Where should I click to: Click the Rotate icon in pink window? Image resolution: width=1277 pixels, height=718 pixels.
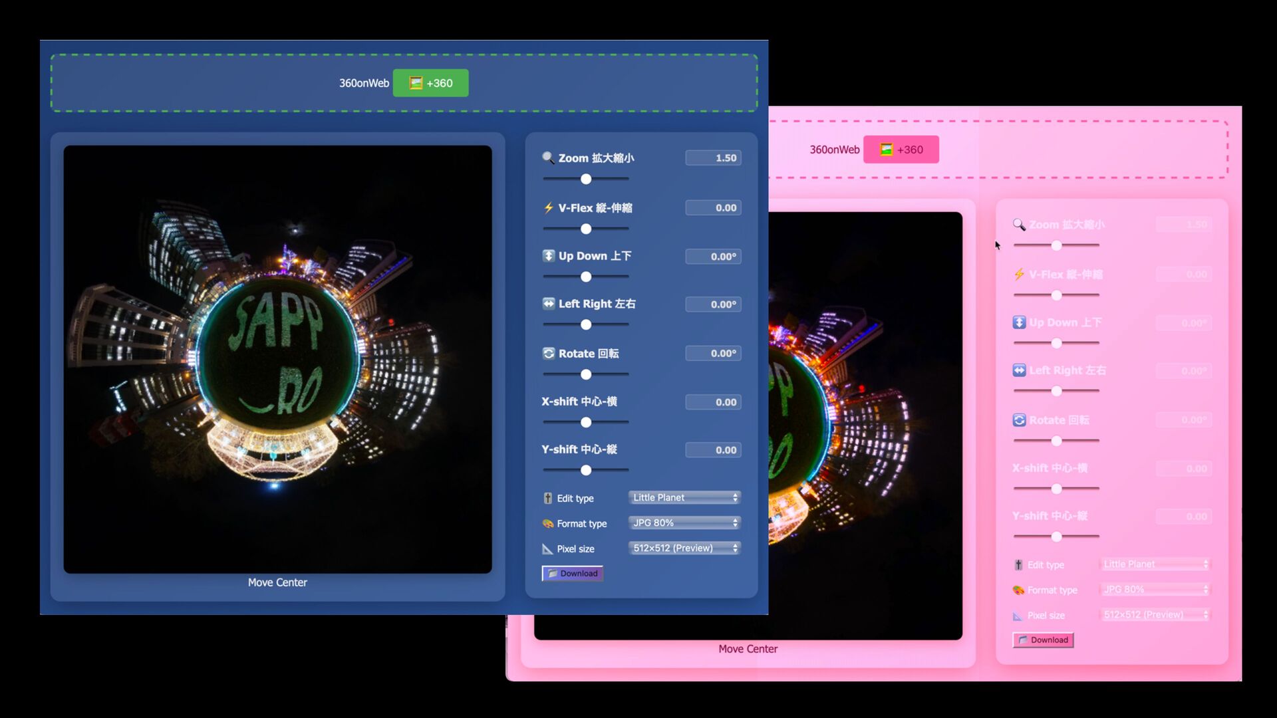(1019, 419)
